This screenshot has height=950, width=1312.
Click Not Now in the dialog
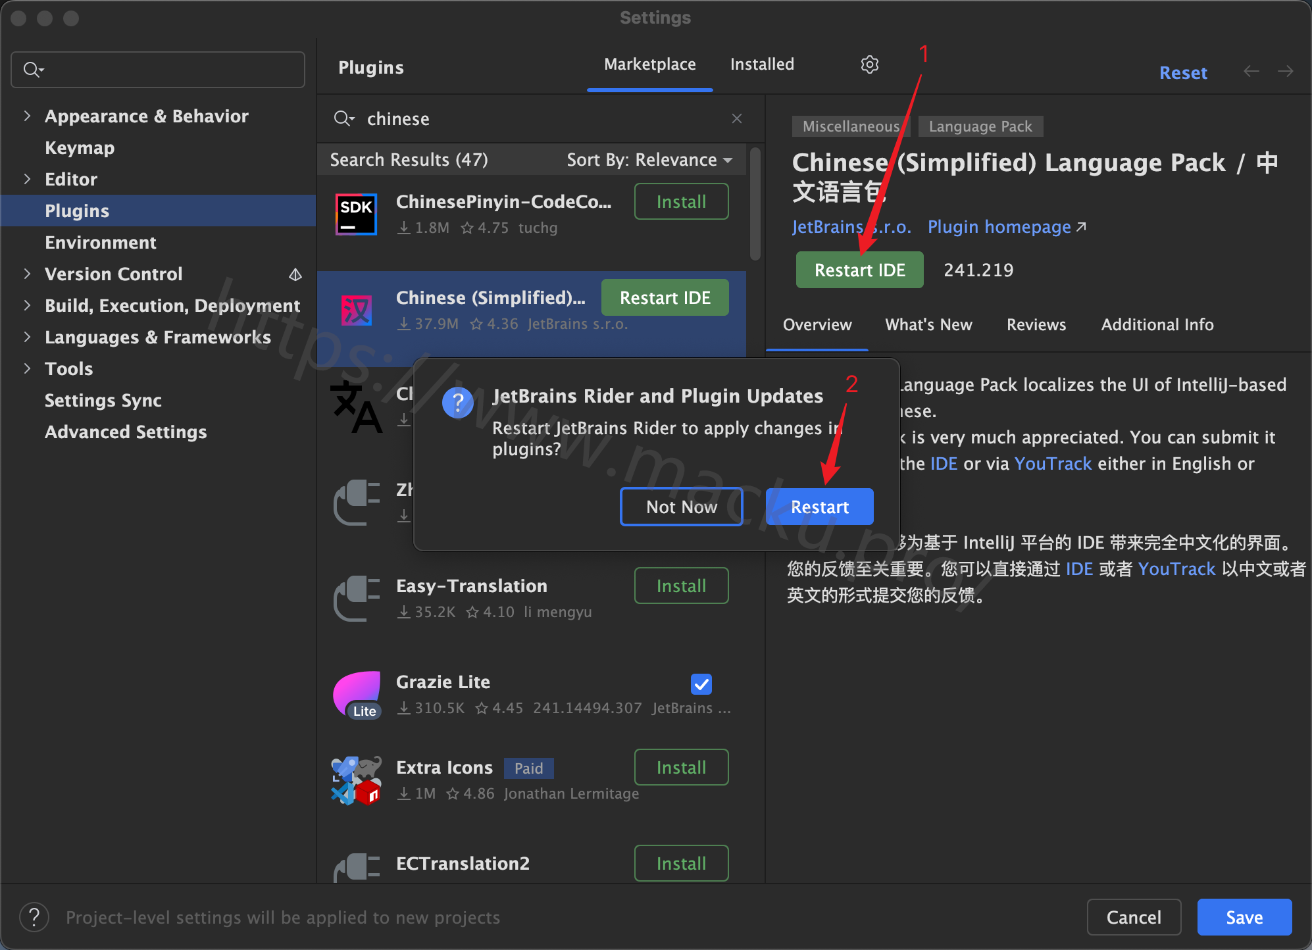coord(682,507)
